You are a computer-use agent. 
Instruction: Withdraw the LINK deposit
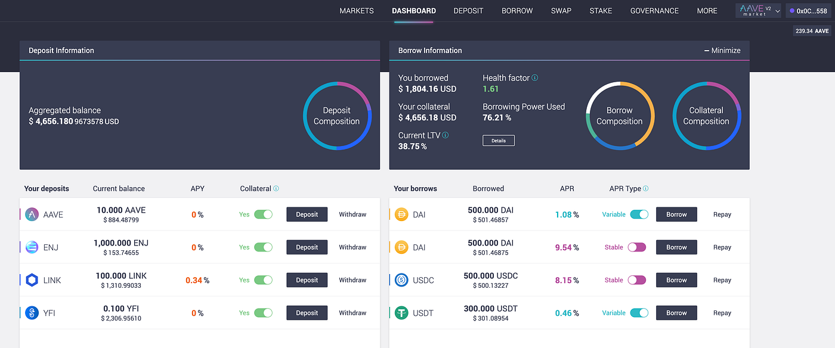tap(352, 279)
